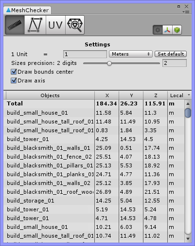Disable the Draw axis checkbox
The width and height of the screenshot is (195, 246).
click(14, 81)
